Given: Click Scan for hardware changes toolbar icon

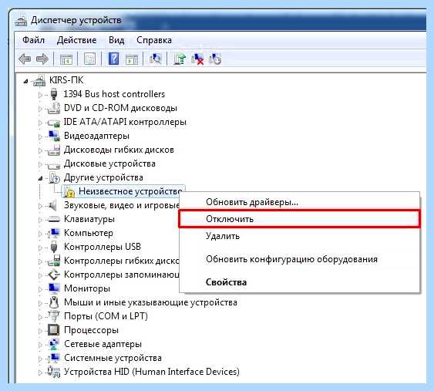Looking at the screenshot, I should pos(155,59).
